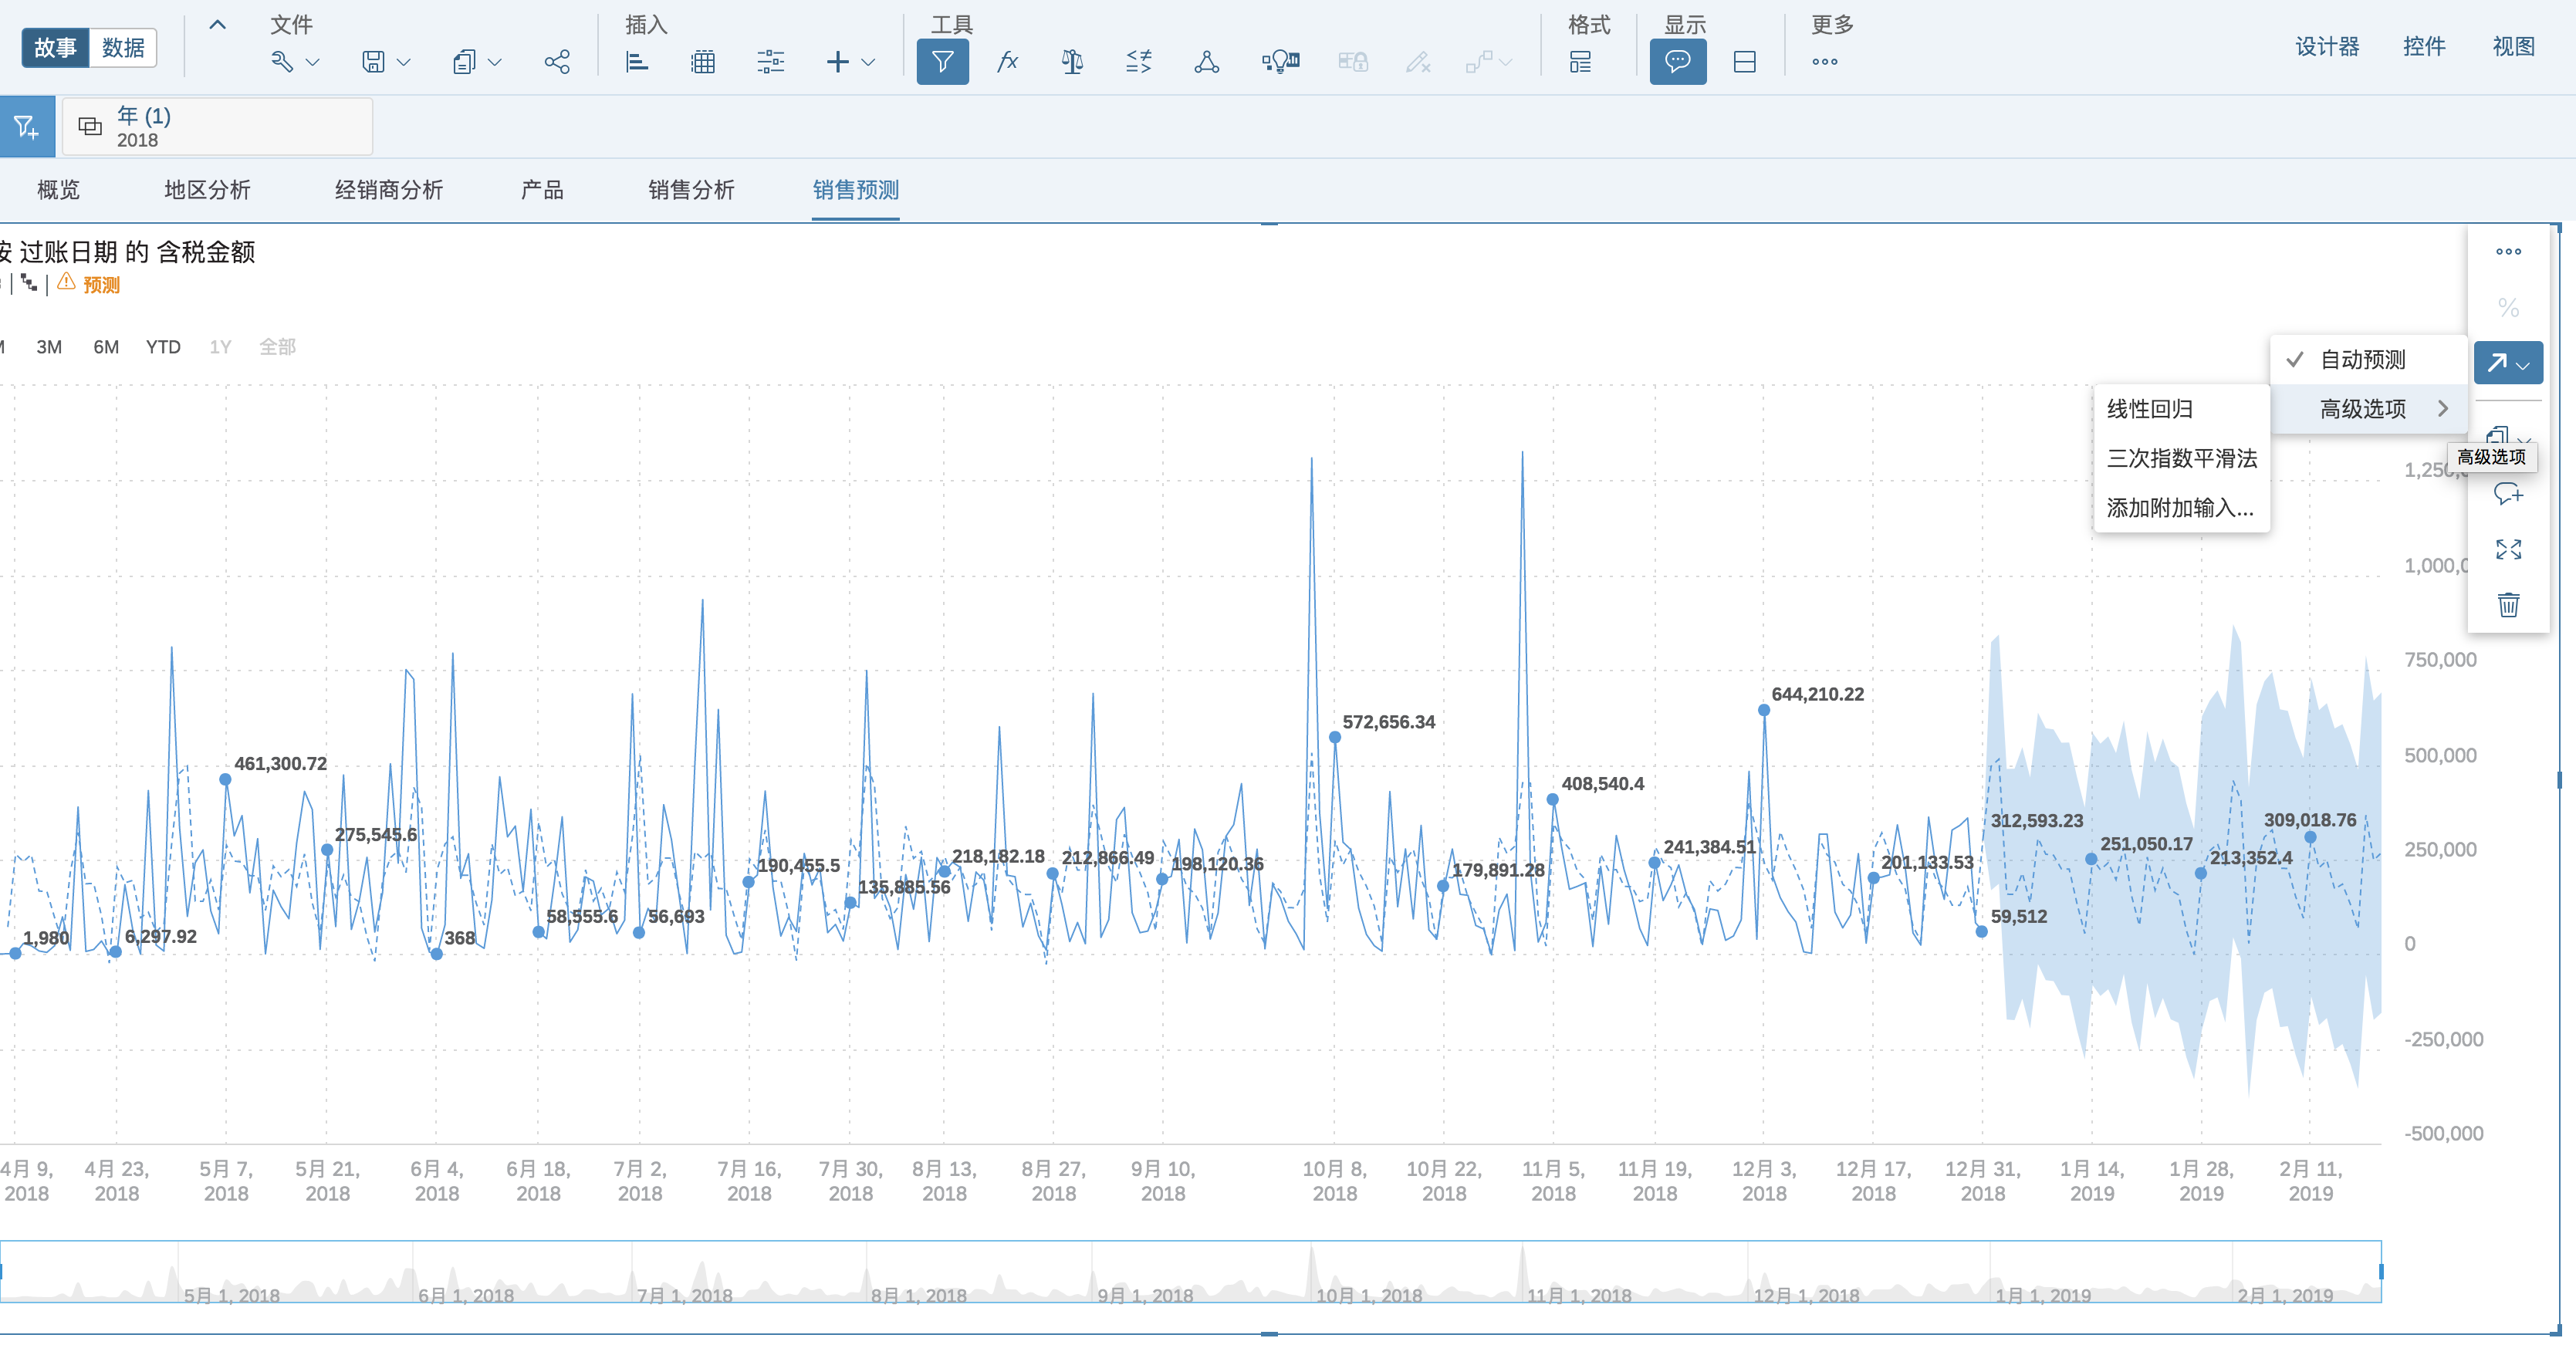Click the copy pages icon in 文件

click(464, 62)
